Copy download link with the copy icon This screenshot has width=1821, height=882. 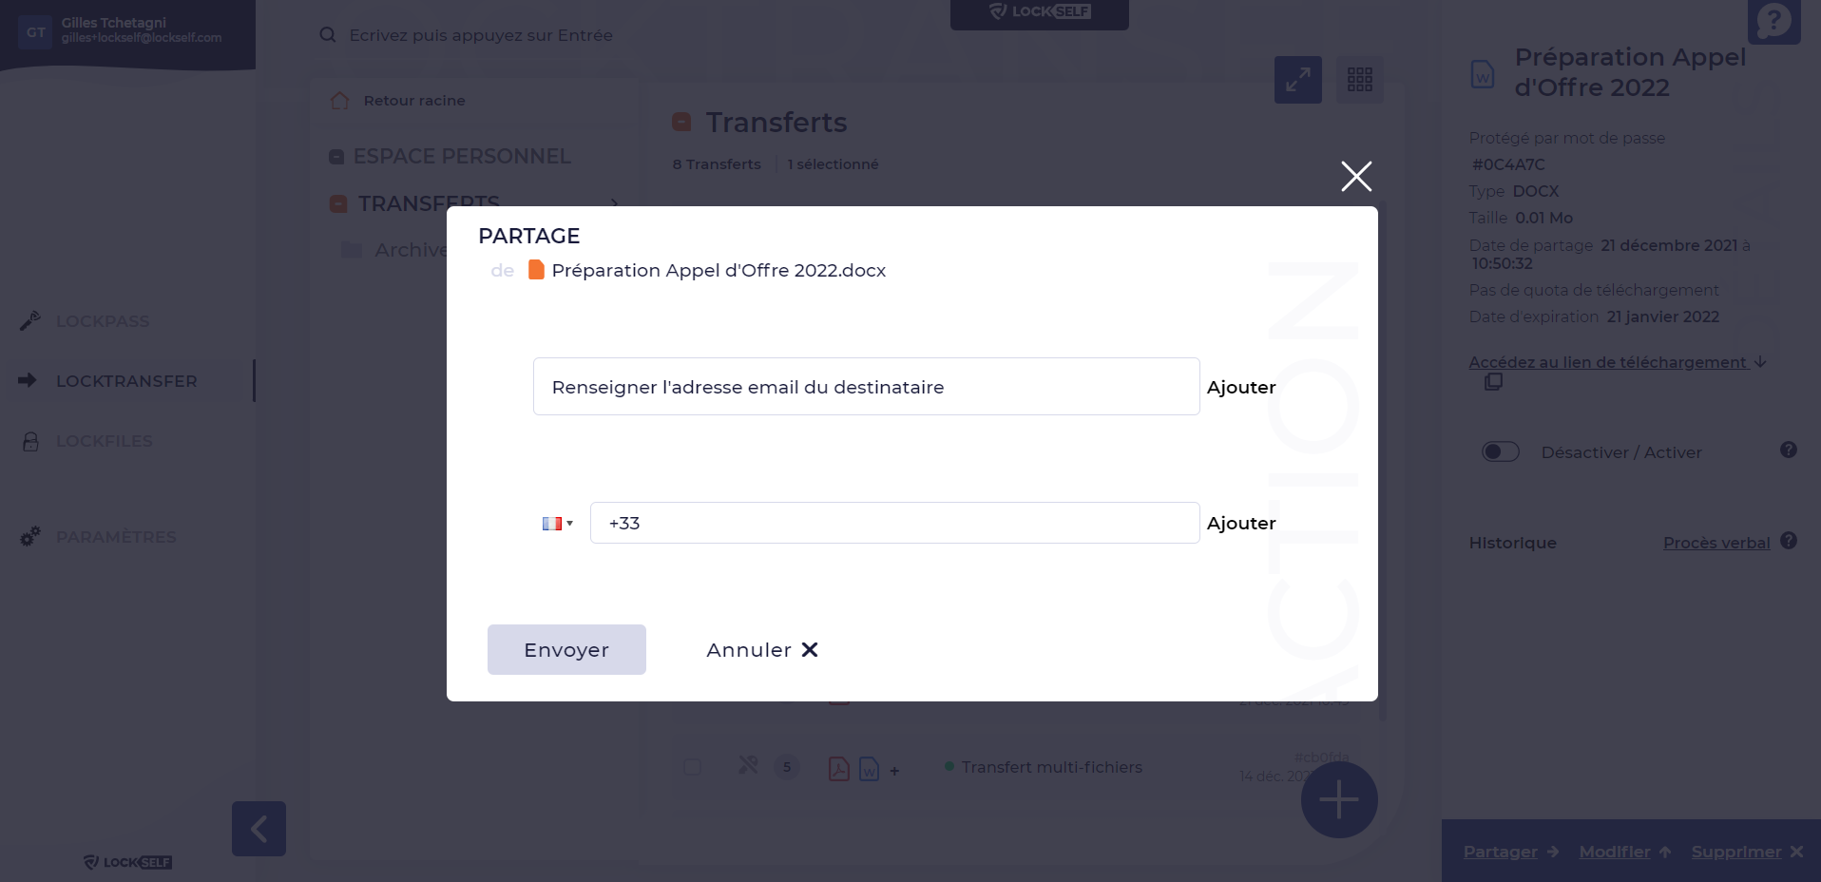click(1493, 382)
